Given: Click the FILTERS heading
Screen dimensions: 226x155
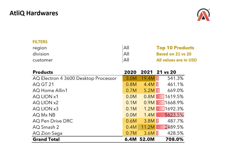Looking at the screenshot, I should pyautogui.click(x=40, y=42).
